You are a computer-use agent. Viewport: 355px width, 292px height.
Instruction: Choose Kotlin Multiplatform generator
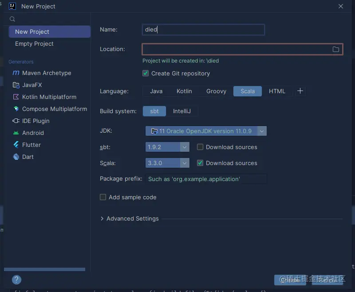click(49, 97)
